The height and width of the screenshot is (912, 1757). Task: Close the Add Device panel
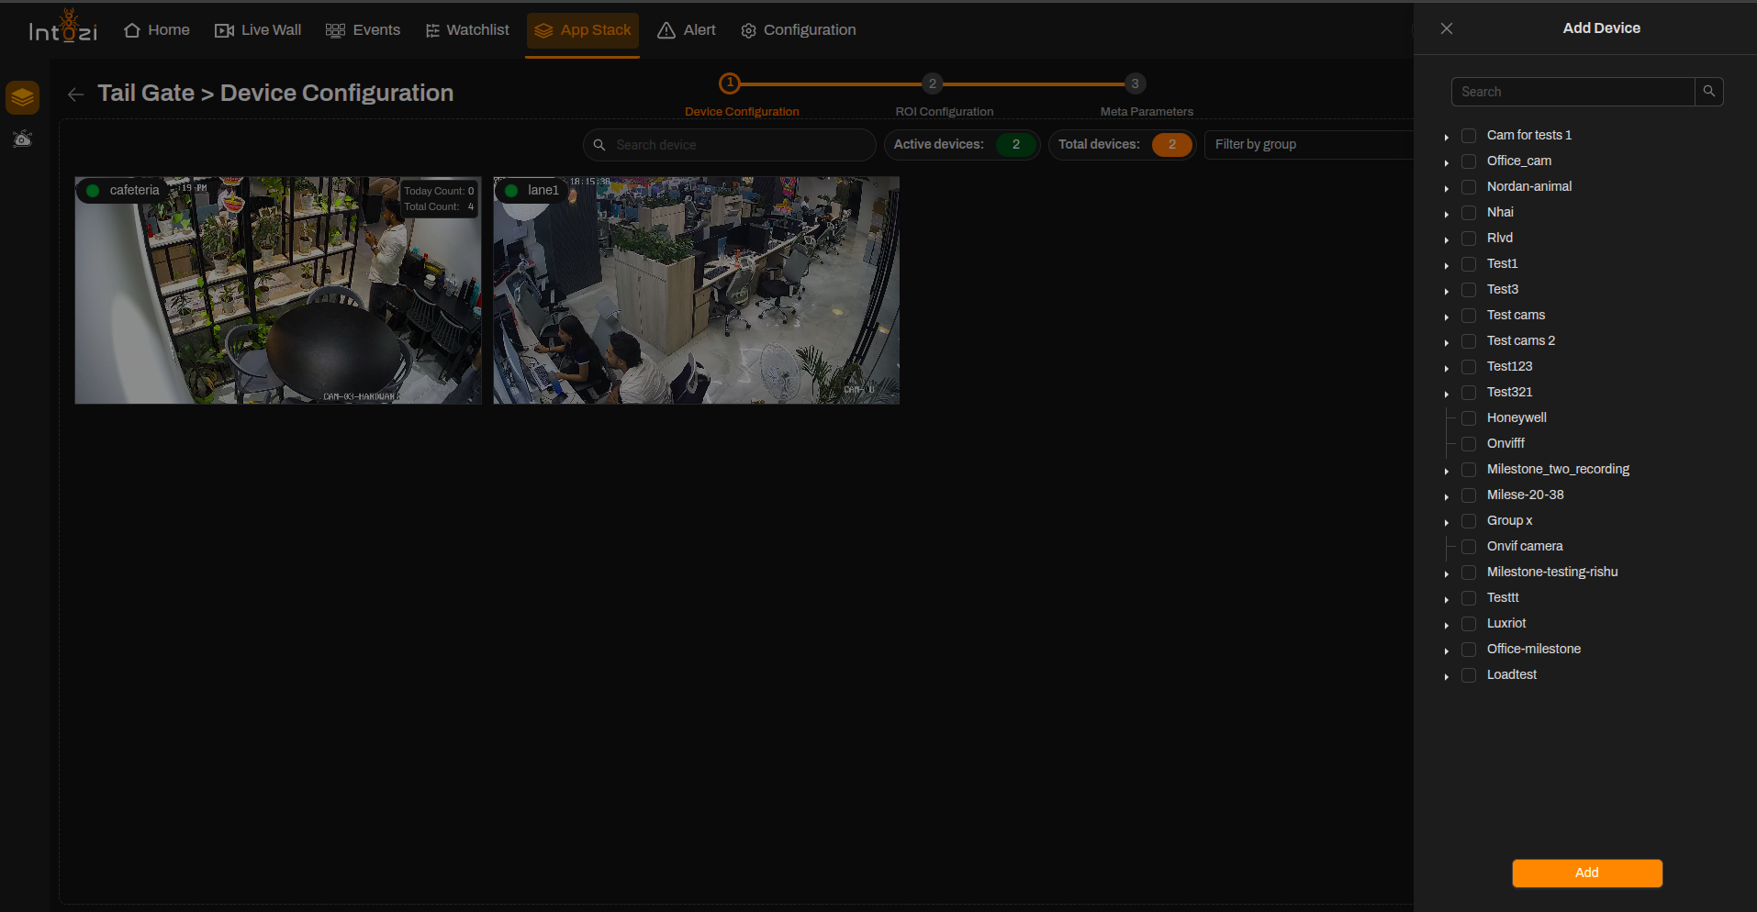tap(1447, 28)
